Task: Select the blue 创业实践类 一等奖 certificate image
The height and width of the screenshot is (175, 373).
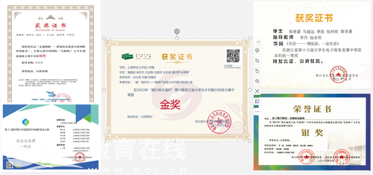Action: [x=50, y=137]
